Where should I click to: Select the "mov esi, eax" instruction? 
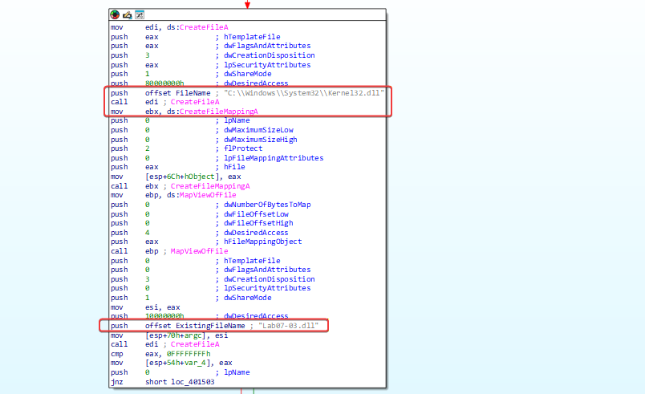point(145,307)
